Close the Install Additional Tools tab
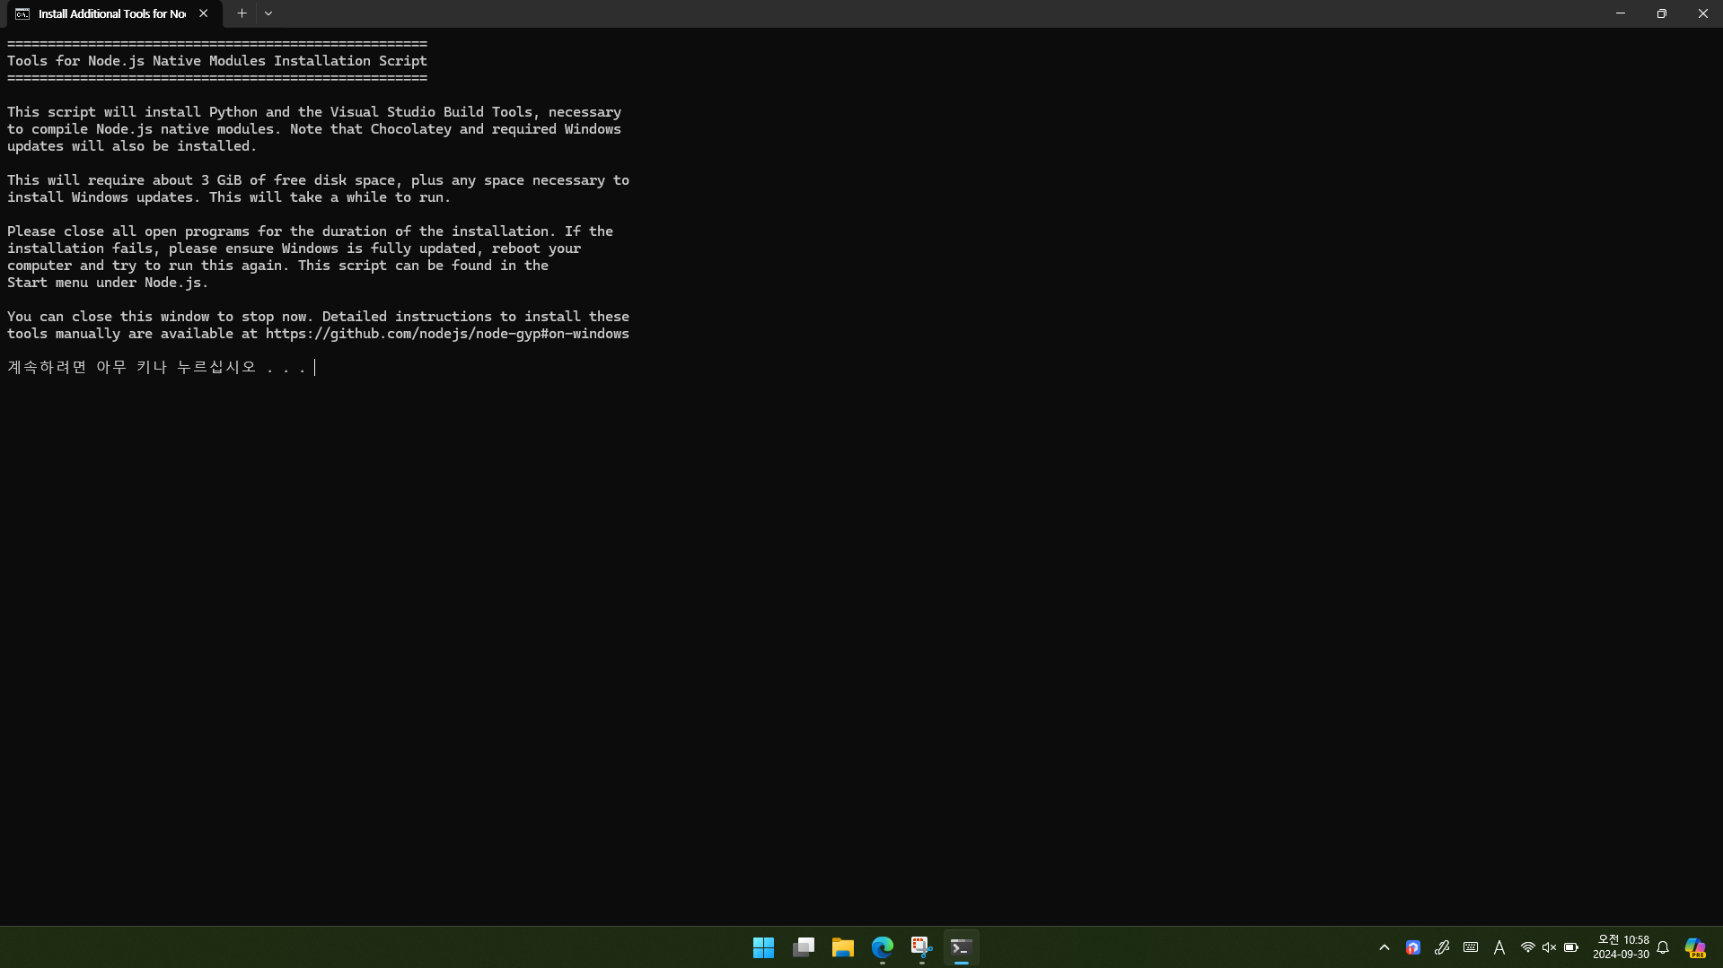1723x968 pixels. pyautogui.click(x=204, y=13)
